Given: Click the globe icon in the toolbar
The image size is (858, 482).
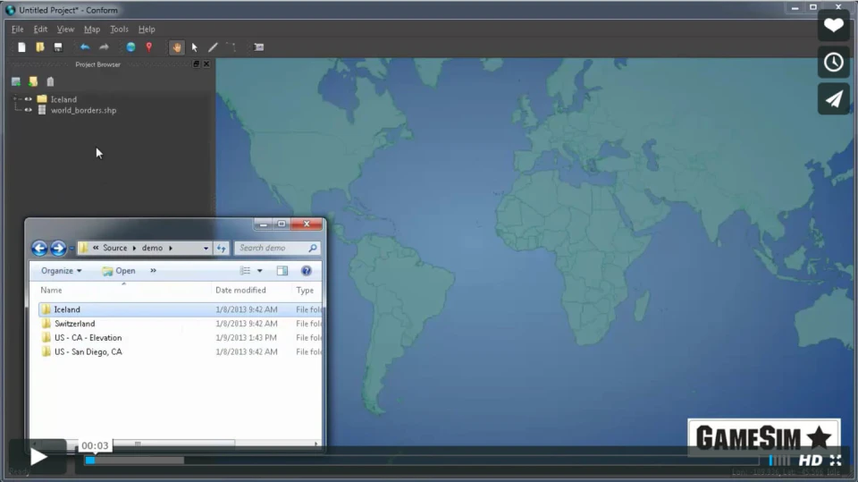Looking at the screenshot, I should click(x=130, y=47).
